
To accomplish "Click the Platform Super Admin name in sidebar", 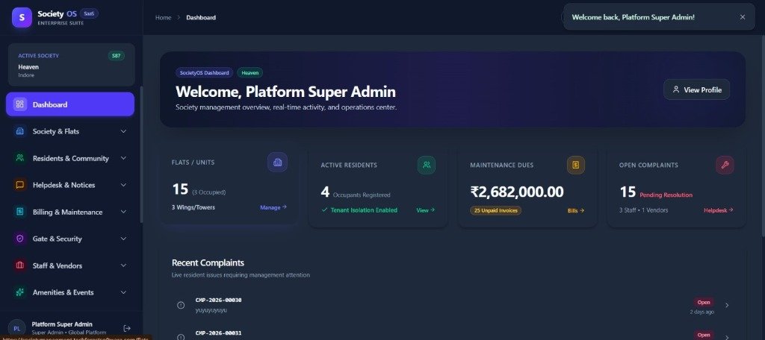I will tap(62, 324).
